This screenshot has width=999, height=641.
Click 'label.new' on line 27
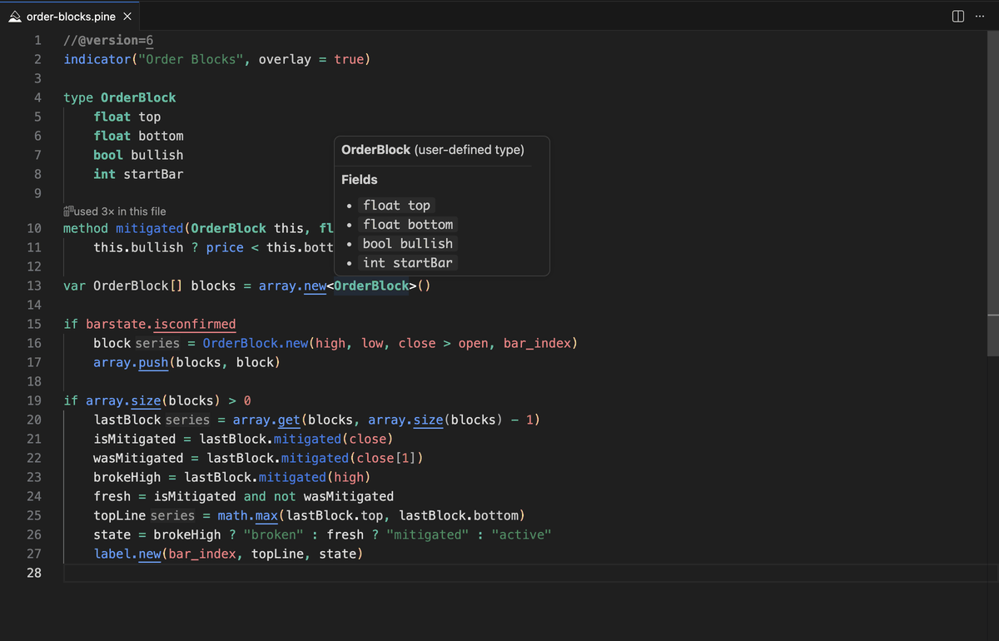click(127, 554)
